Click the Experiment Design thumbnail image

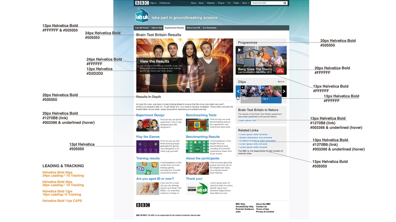pos(148,125)
